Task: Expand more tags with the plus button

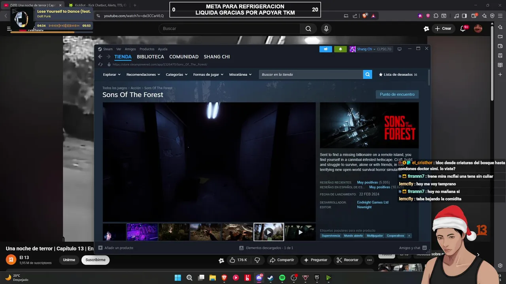Action: [x=409, y=235]
